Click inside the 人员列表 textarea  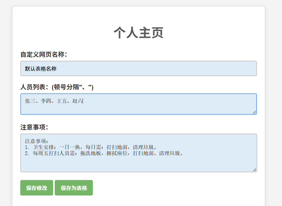(x=138, y=104)
